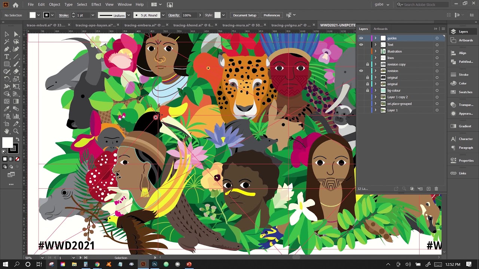Screen dimensions: 479x269
Task: Expand the illustration layer arrow
Action: [x=375, y=51]
